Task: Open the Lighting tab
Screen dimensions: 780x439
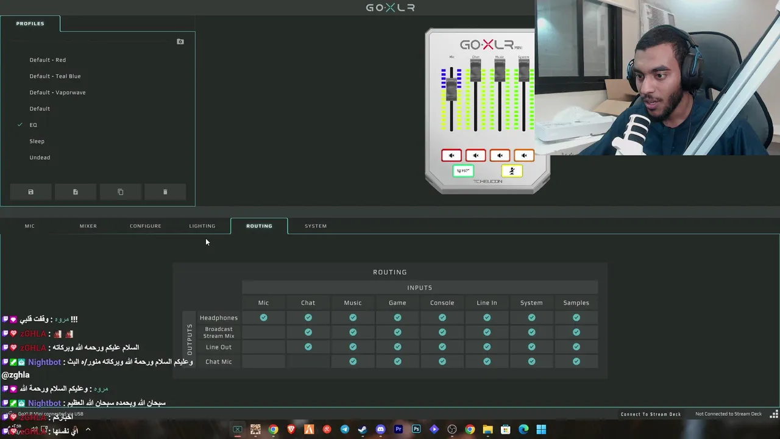Action: tap(202, 226)
